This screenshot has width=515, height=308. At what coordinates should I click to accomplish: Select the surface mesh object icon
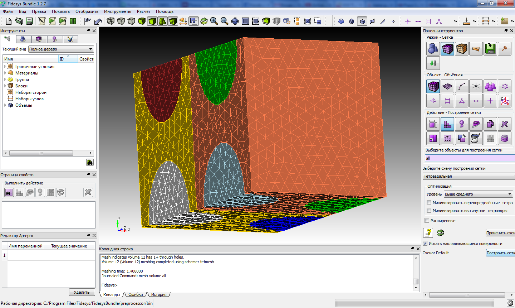pyautogui.click(x=447, y=86)
